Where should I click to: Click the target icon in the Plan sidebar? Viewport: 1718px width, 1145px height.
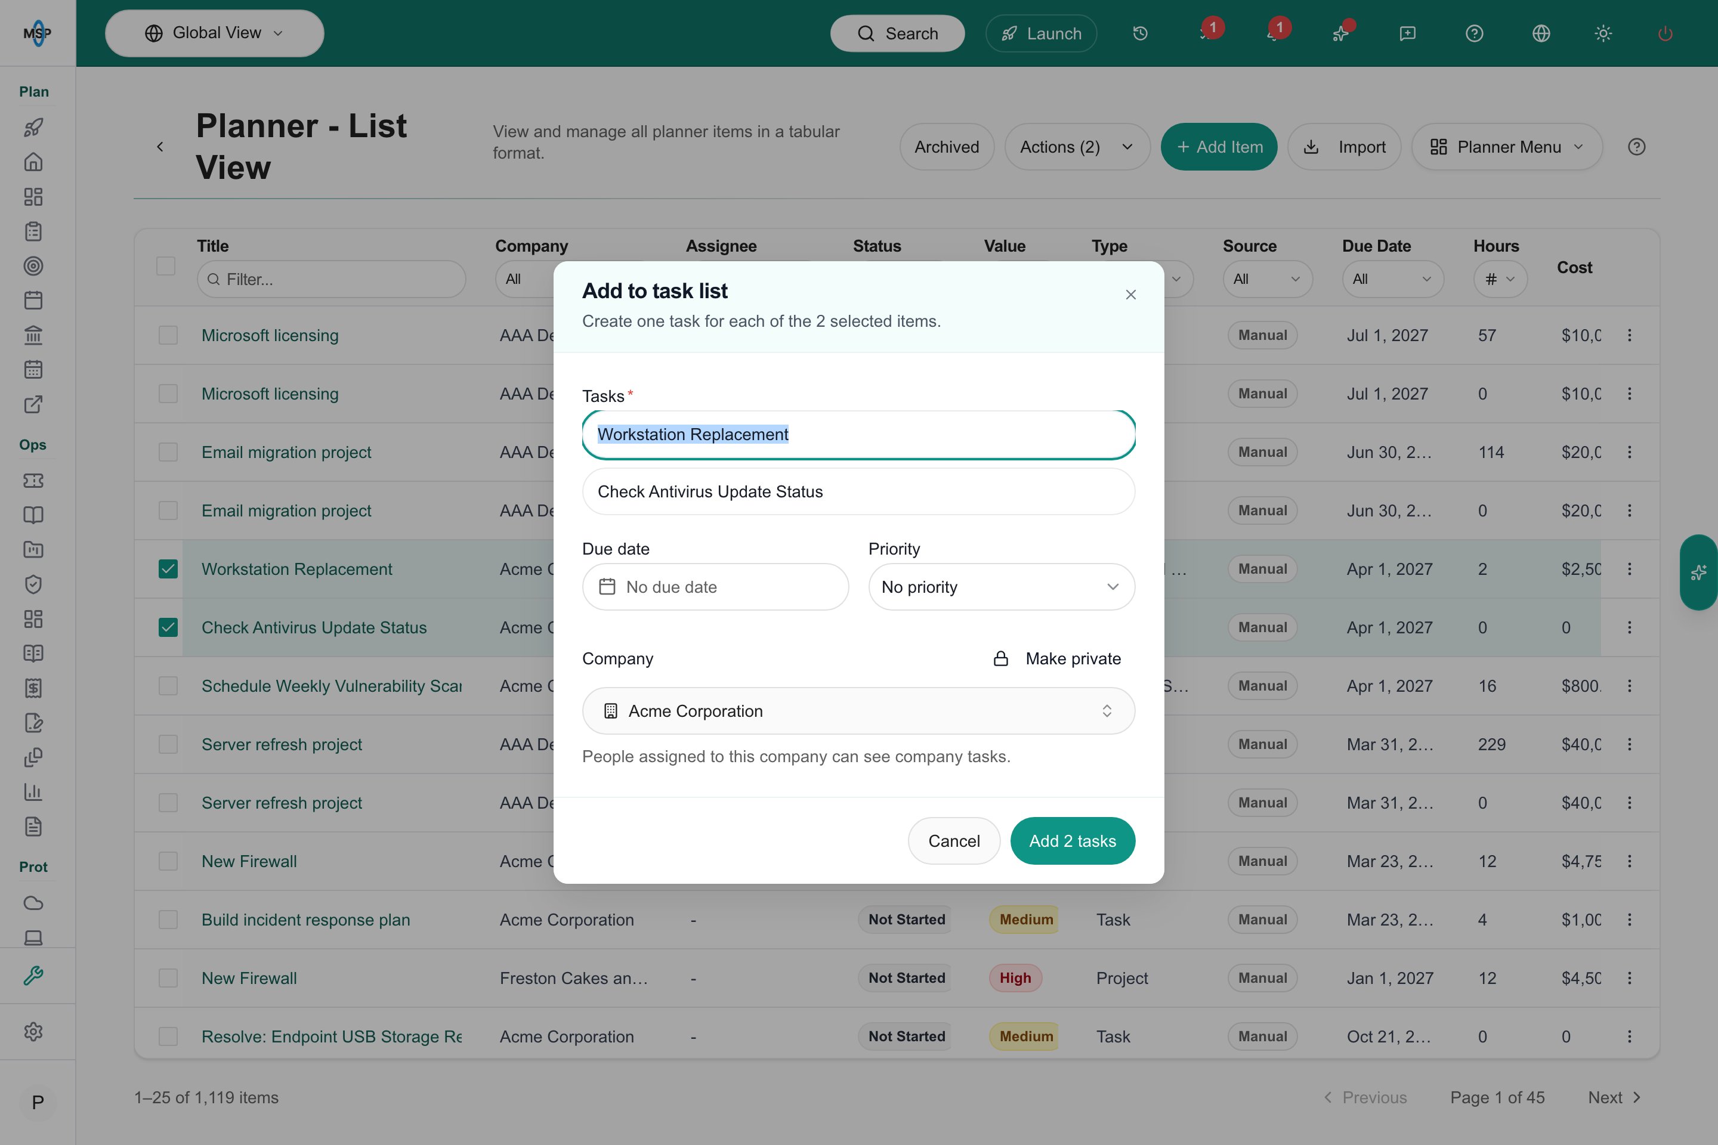tap(33, 266)
